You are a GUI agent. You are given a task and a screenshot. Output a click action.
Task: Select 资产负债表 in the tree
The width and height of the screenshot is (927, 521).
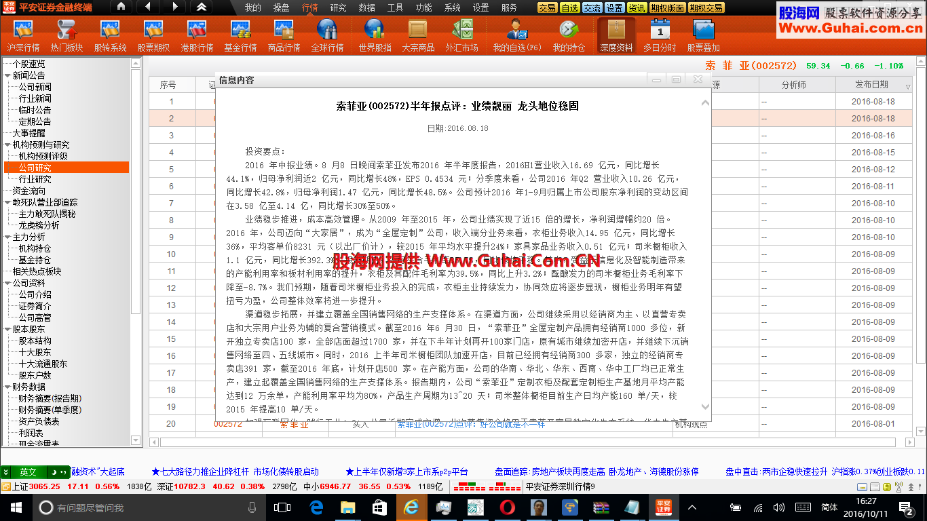tap(39, 421)
